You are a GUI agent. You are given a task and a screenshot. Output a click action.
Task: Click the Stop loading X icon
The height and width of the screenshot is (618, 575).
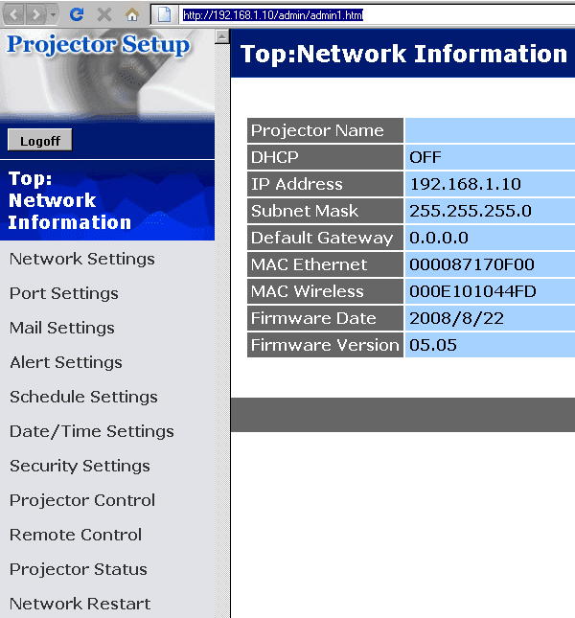point(104,14)
